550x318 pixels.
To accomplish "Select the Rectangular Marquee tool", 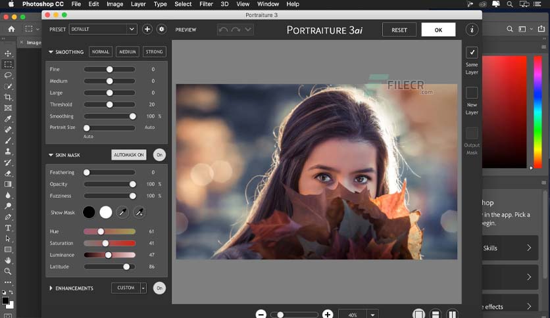I will click(8, 64).
